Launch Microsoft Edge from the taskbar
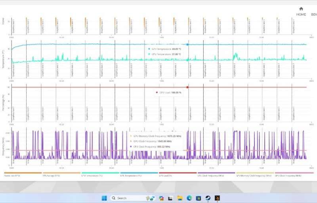 tap(189, 198)
